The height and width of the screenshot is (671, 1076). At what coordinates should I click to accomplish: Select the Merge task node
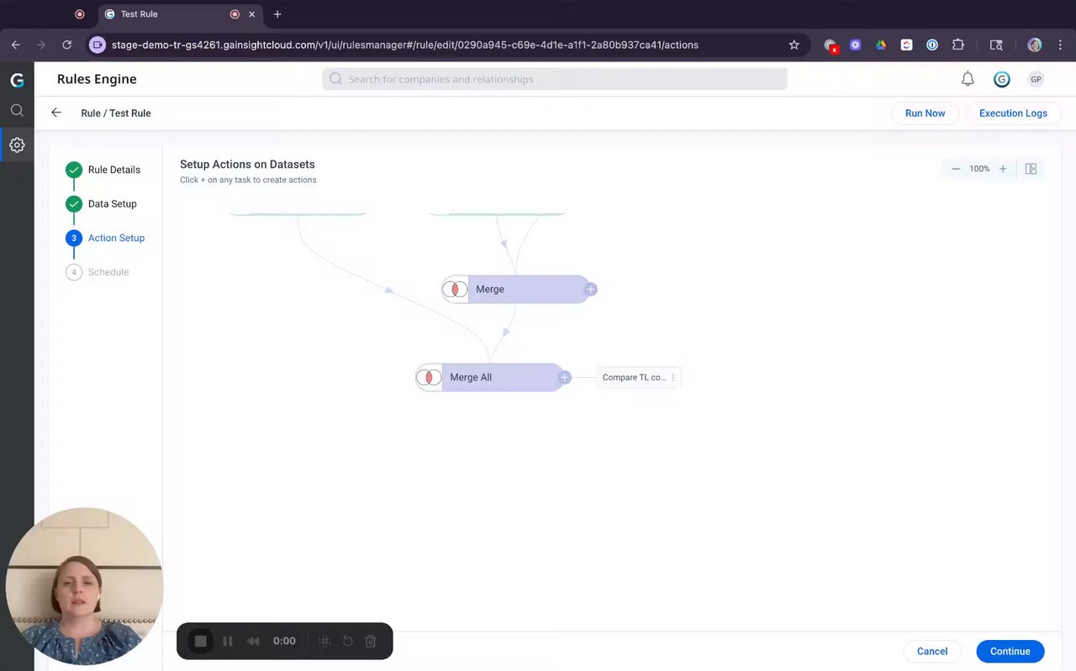pyautogui.click(x=516, y=289)
